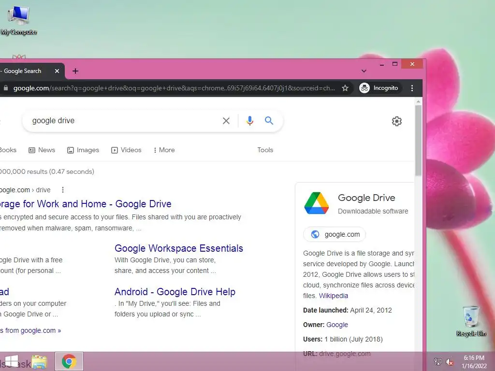Open the Windows Start button
The image size is (495, 371).
tap(12, 361)
